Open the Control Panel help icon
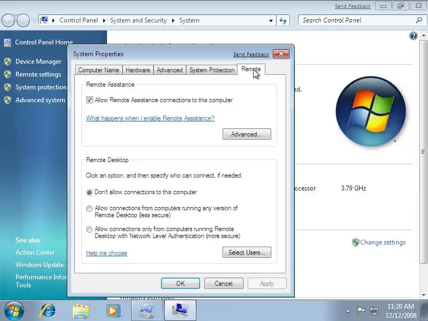The image size is (428, 321). point(413,36)
